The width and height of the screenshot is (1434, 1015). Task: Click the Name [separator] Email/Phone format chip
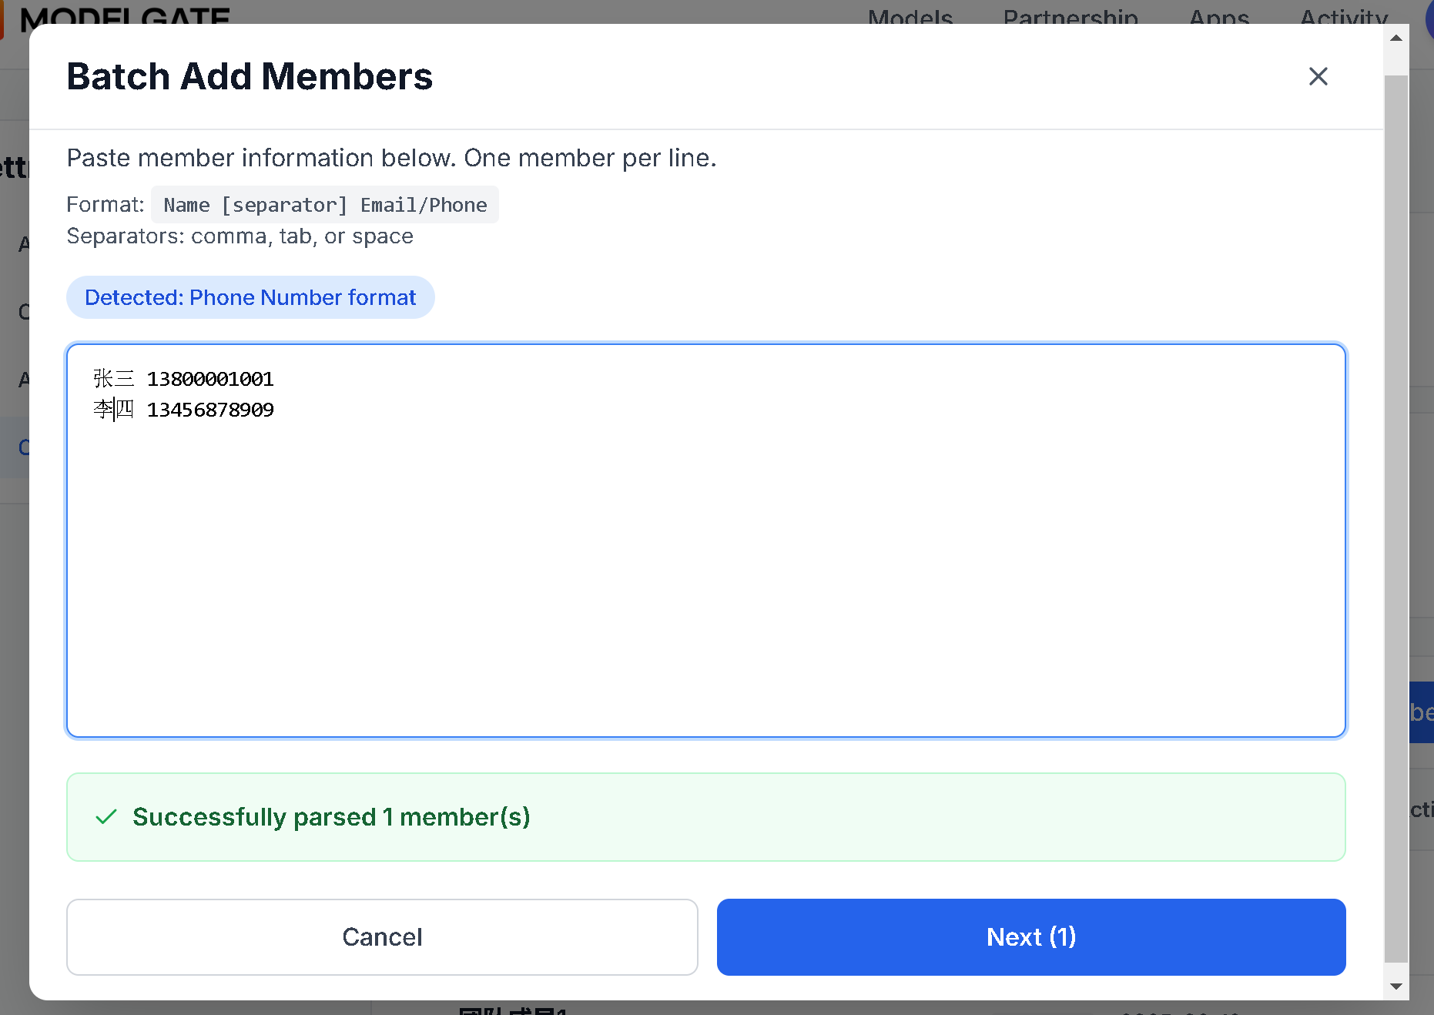[x=324, y=205]
